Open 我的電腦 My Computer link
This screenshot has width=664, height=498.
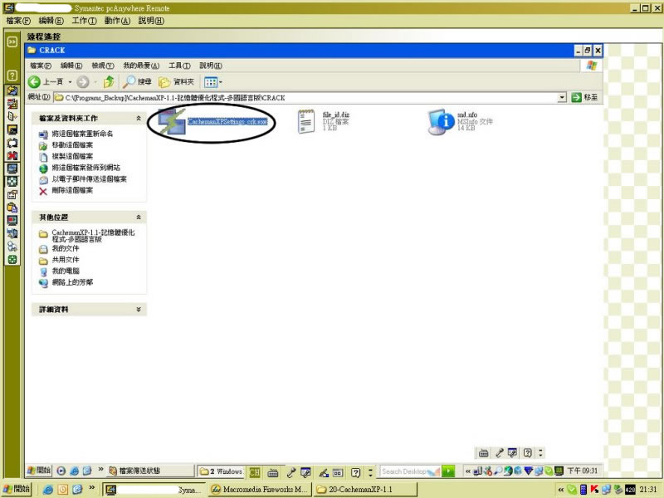coord(66,271)
